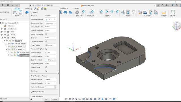Click the Modify scissors trim icon

[x=101, y=12]
